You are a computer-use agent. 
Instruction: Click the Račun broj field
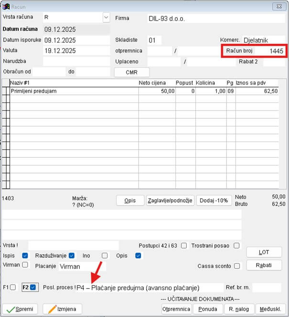[x=271, y=51]
